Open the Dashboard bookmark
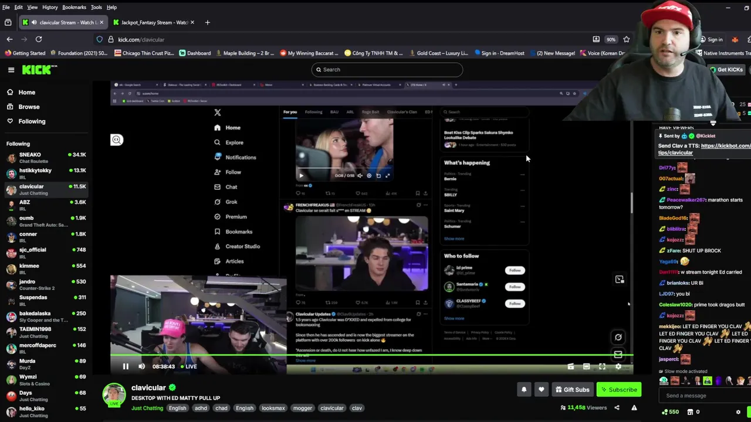The width and height of the screenshot is (751, 422). [195, 53]
